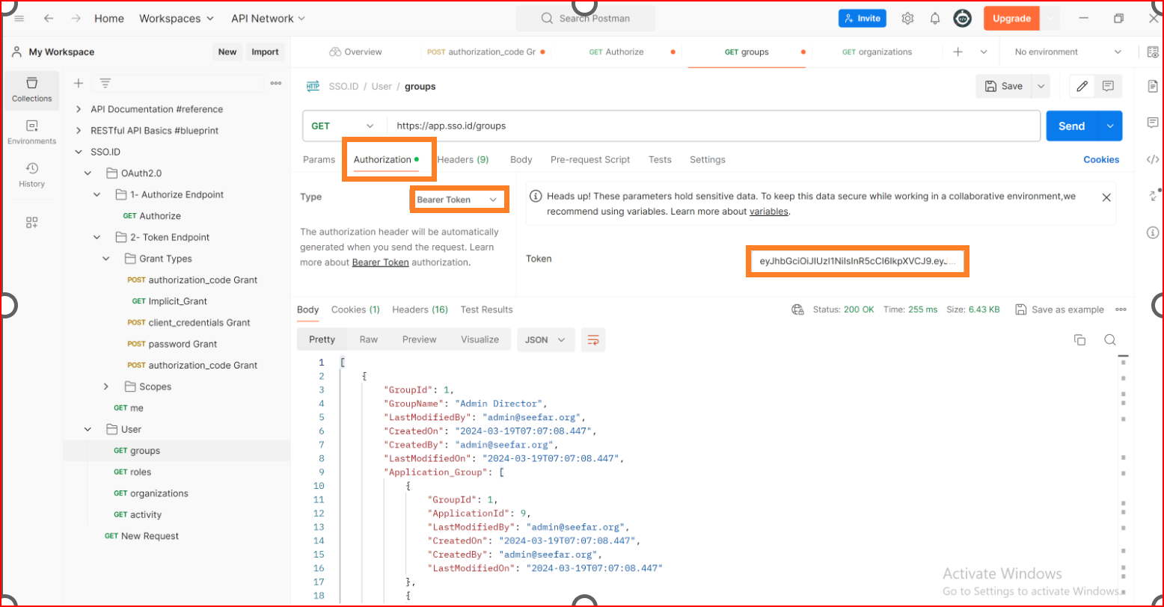Open the configure workspace sidebar icon
The width and height of the screenshot is (1164, 607).
click(x=31, y=222)
